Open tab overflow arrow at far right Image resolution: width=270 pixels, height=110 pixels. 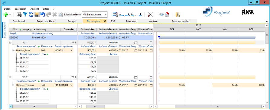(x=267, y=22)
